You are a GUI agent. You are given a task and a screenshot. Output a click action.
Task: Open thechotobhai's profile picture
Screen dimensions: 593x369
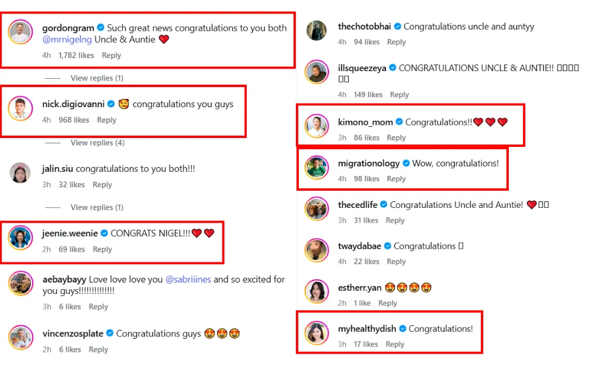tap(317, 31)
